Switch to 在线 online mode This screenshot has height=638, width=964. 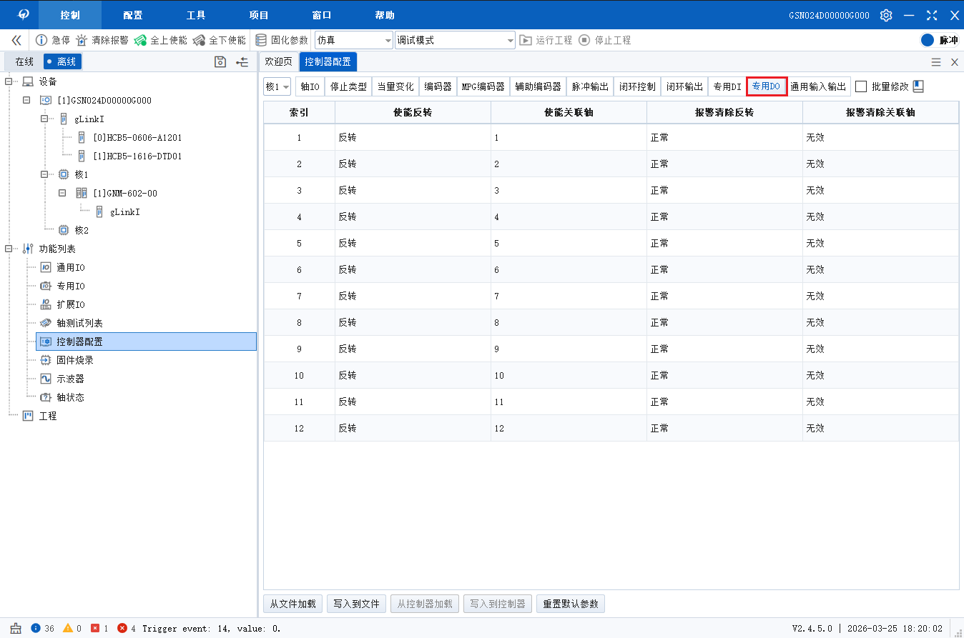tap(24, 62)
